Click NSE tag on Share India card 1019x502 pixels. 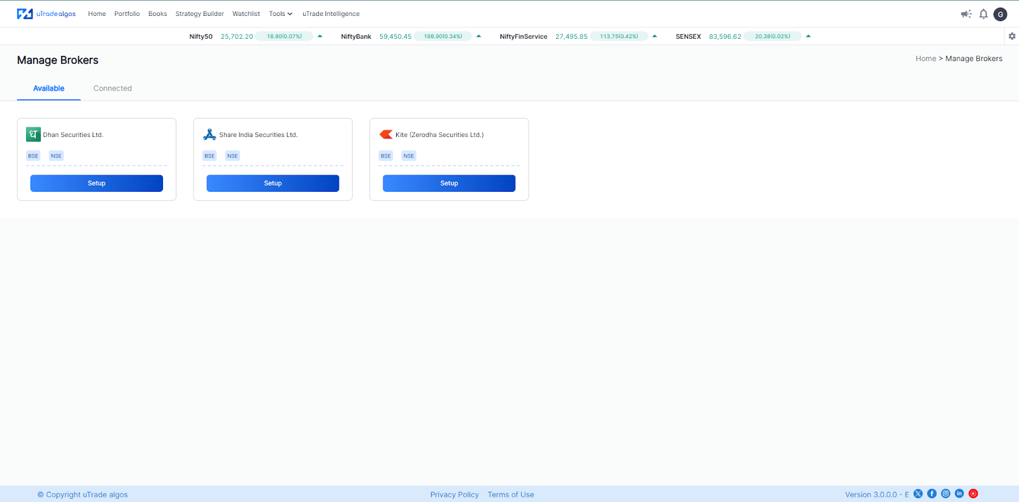(232, 156)
